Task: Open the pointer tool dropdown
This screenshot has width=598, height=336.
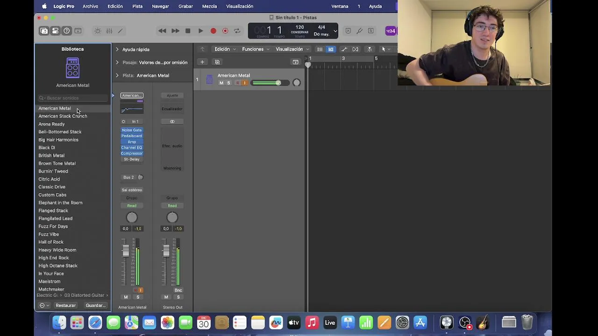Action: tap(385, 49)
